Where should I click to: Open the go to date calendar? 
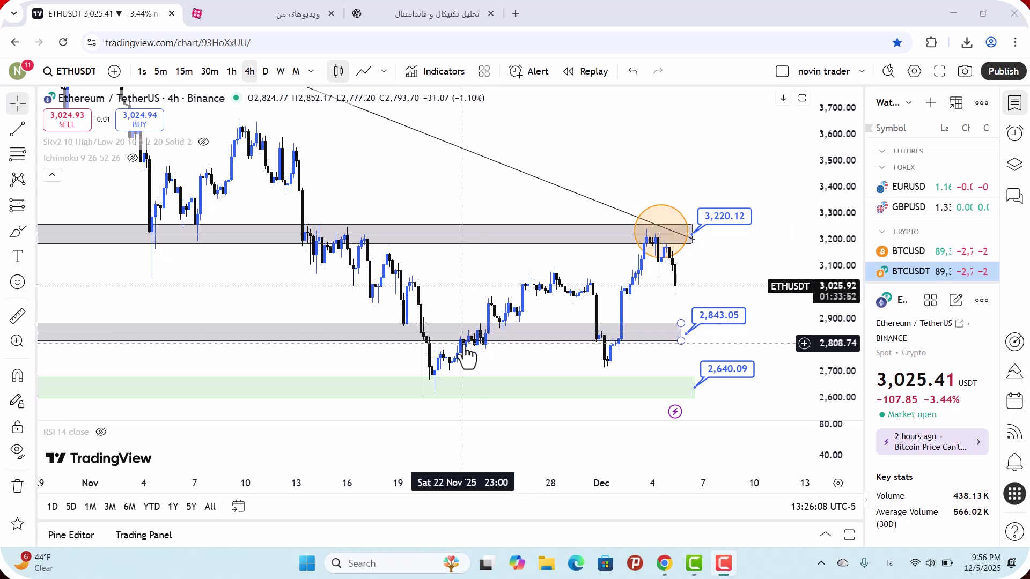click(x=238, y=507)
